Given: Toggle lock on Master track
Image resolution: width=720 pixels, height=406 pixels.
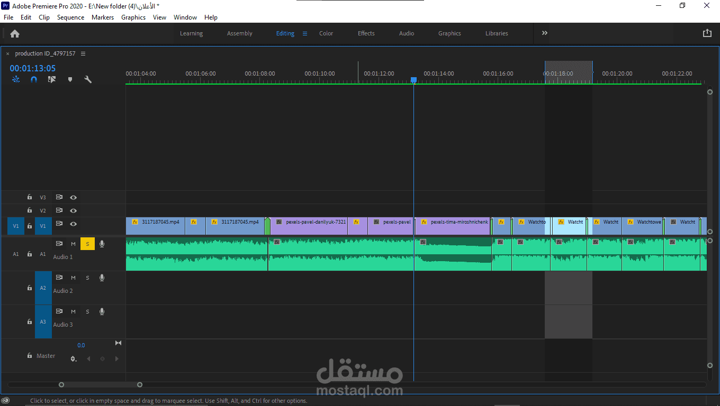Looking at the screenshot, I should pyautogui.click(x=30, y=356).
